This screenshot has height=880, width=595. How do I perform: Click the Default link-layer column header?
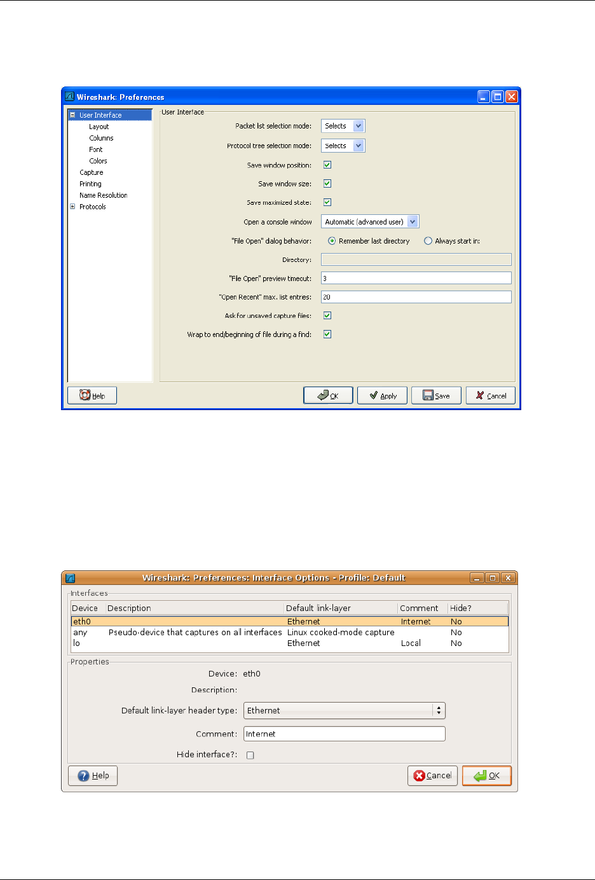tap(341, 608)
